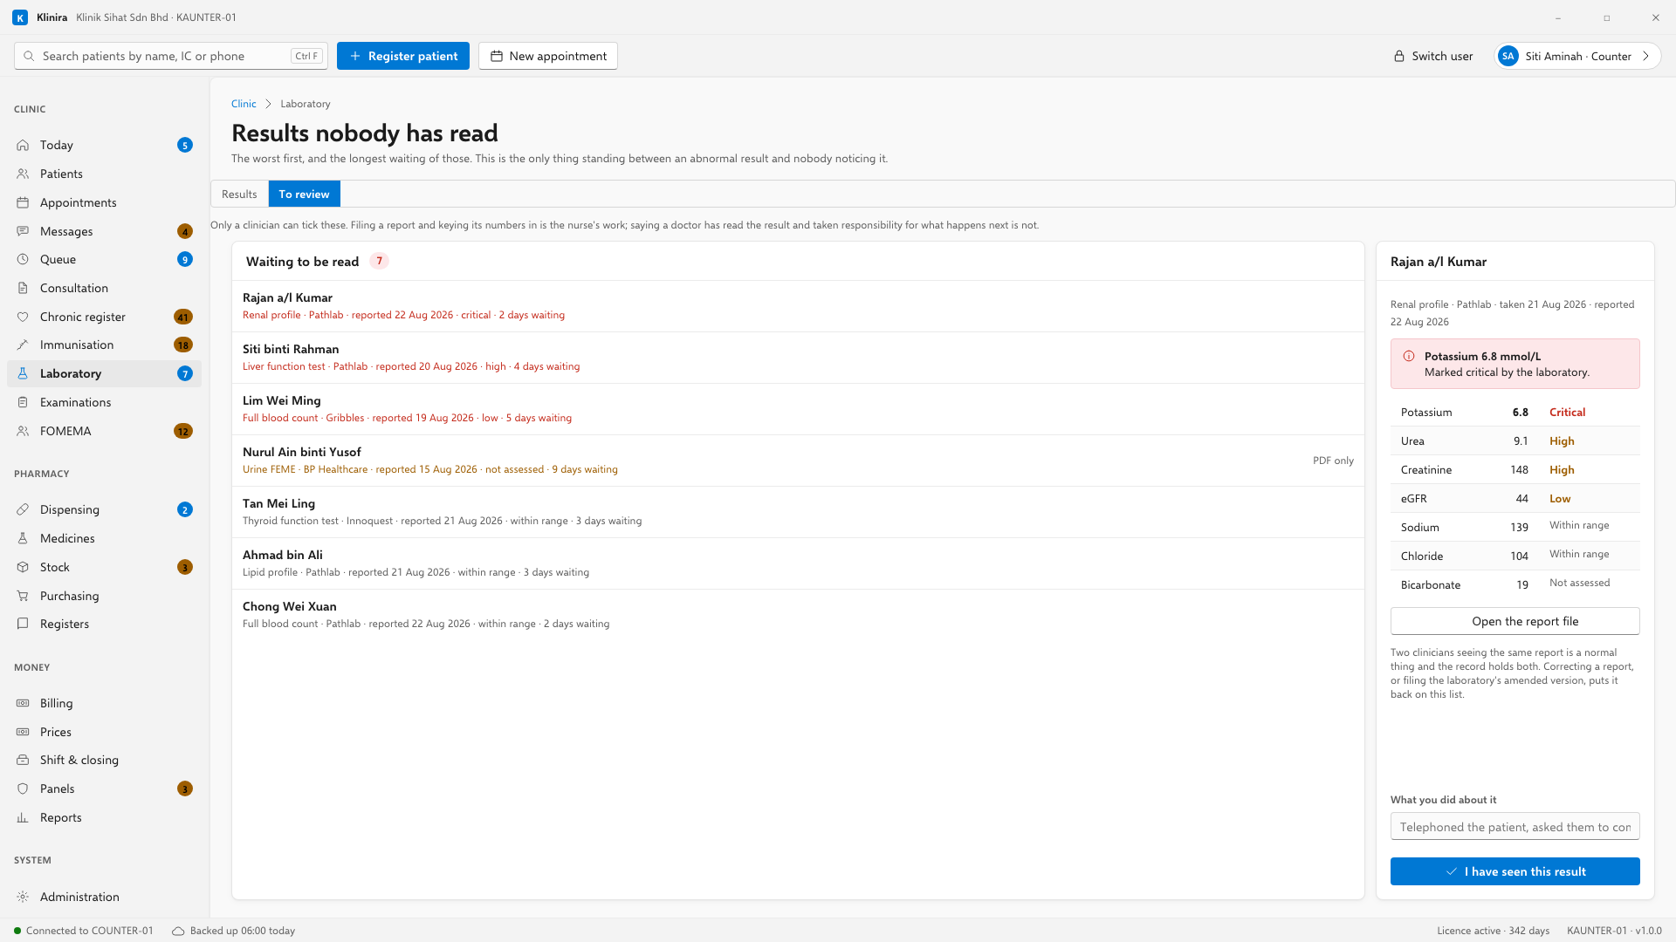Expand the Siti Aminah Counter user chevron
Viewport: 1676px width, 942px height.
(x=1645, y=56)
